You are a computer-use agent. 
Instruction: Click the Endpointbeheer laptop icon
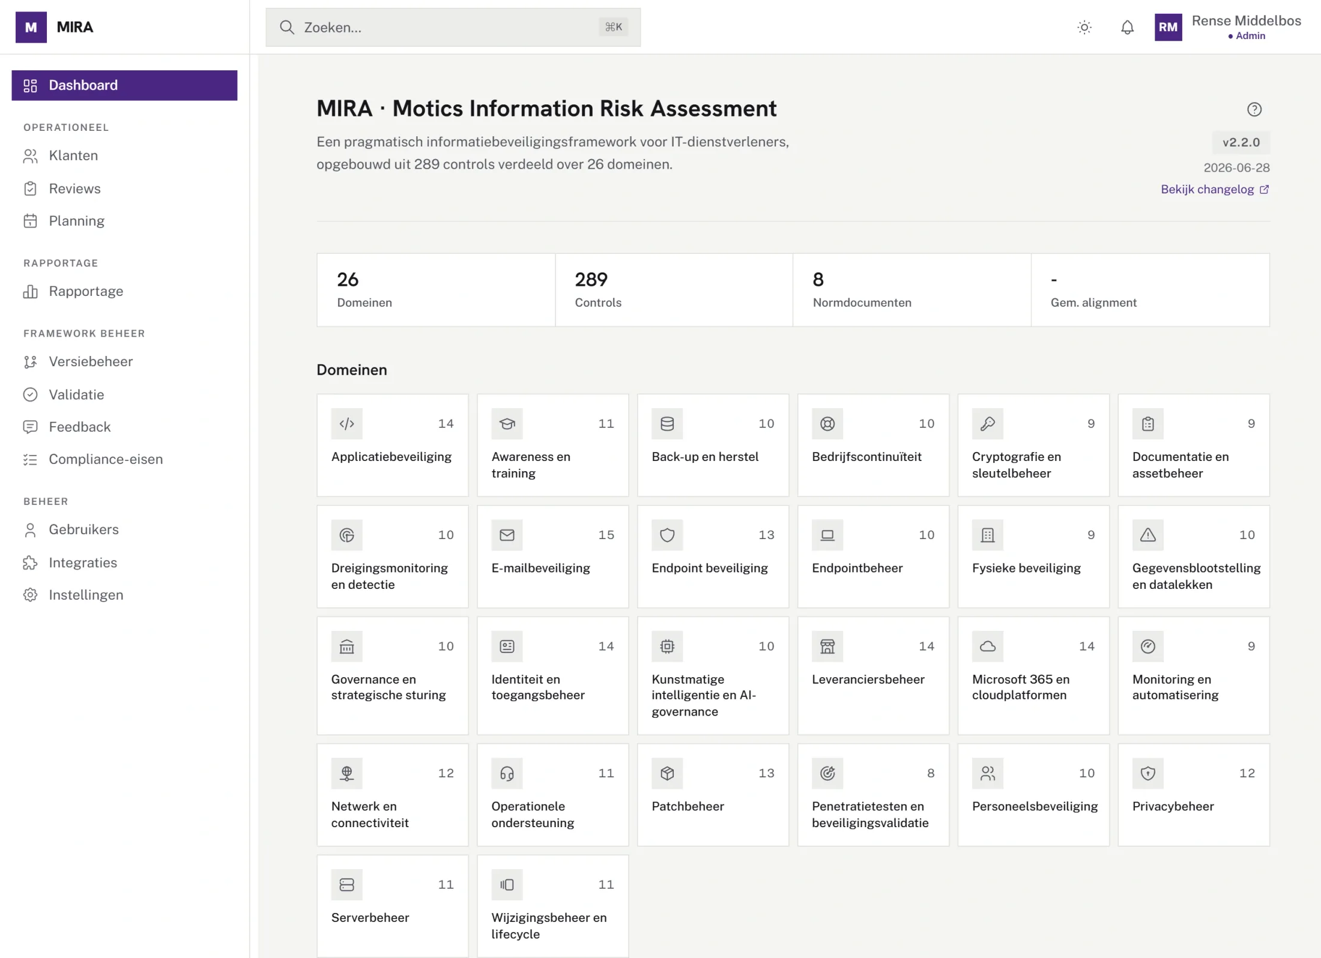click(827, 535)
